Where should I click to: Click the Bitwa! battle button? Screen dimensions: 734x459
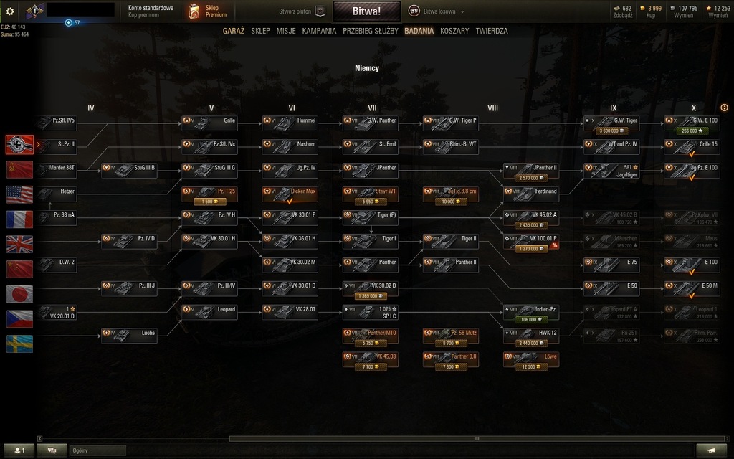click(366, 11)
